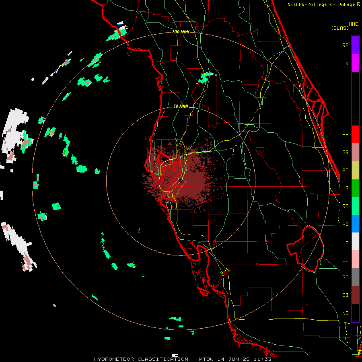Pick the dark green HR legend swatch

pos(355,188)
